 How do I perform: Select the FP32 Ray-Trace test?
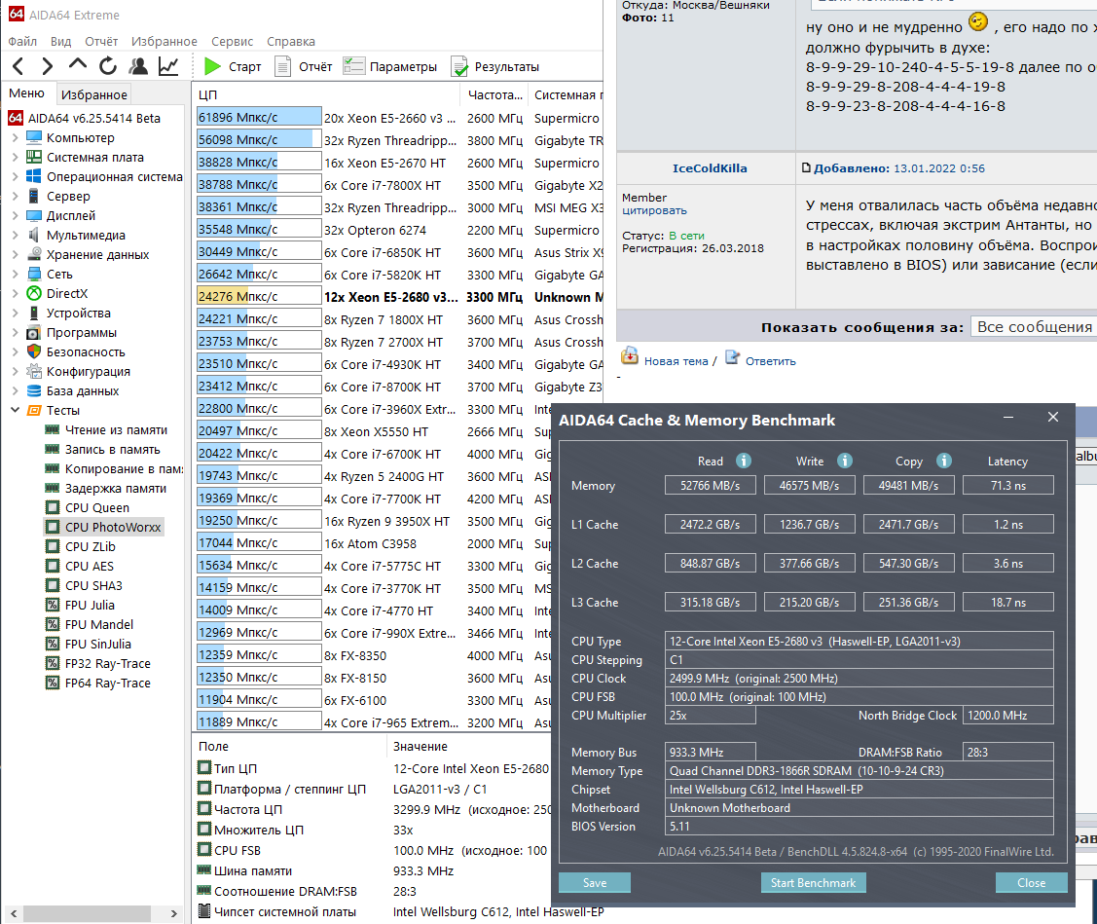(x=108, y=664)
